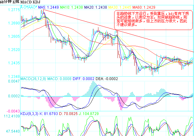Click KDJ axis label 47.5440
Viewport: 194px width, 136px height.
click(x=13, y=131)
